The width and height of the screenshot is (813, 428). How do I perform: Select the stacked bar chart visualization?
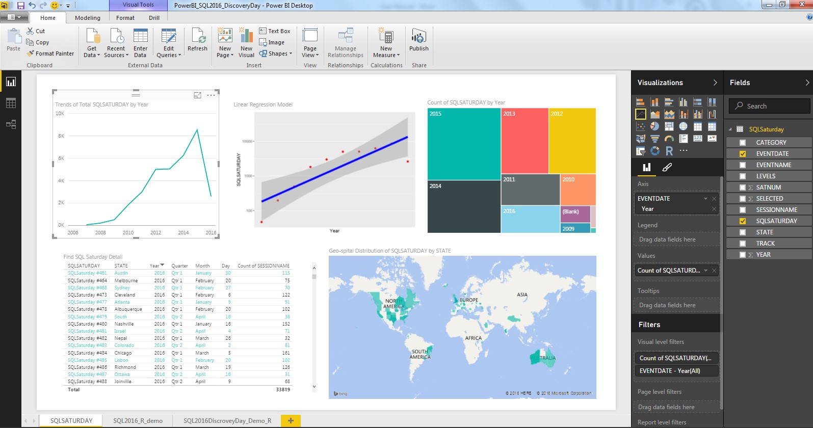[641, 102]
